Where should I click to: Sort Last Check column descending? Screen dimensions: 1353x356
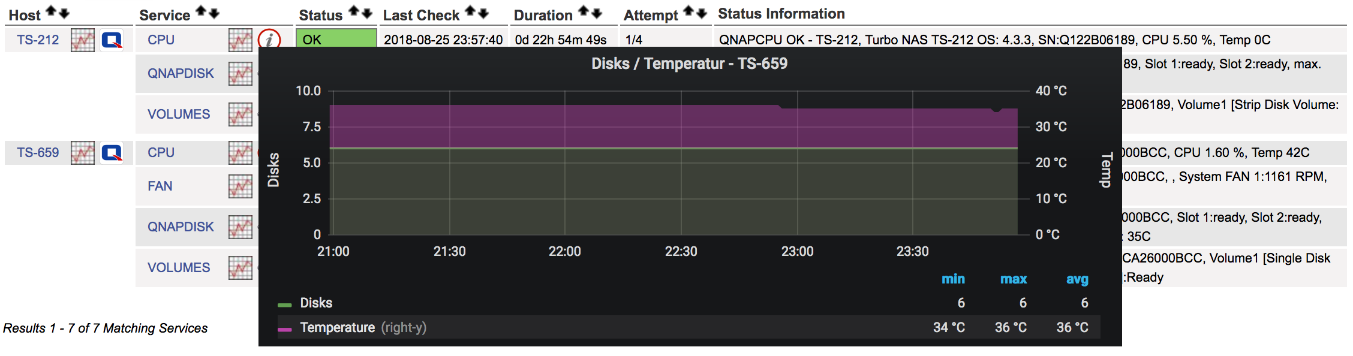click(483, 12)
